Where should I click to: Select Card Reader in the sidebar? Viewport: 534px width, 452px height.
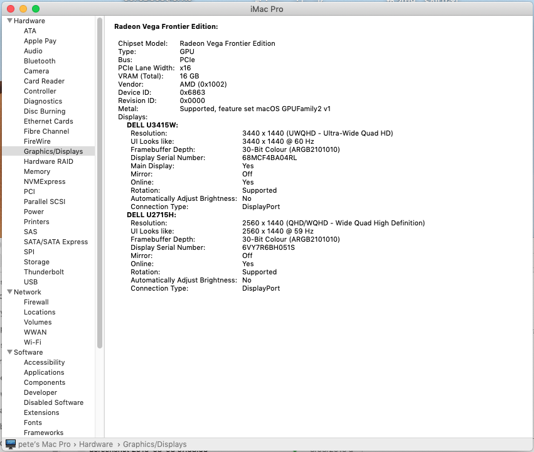(44, 81)
